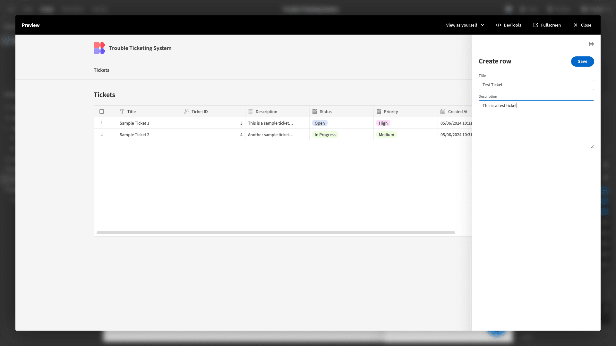This screenshot has width=616, height=346.
Task: Collapse the Create row side panel
Action: [x=591, y=44]
